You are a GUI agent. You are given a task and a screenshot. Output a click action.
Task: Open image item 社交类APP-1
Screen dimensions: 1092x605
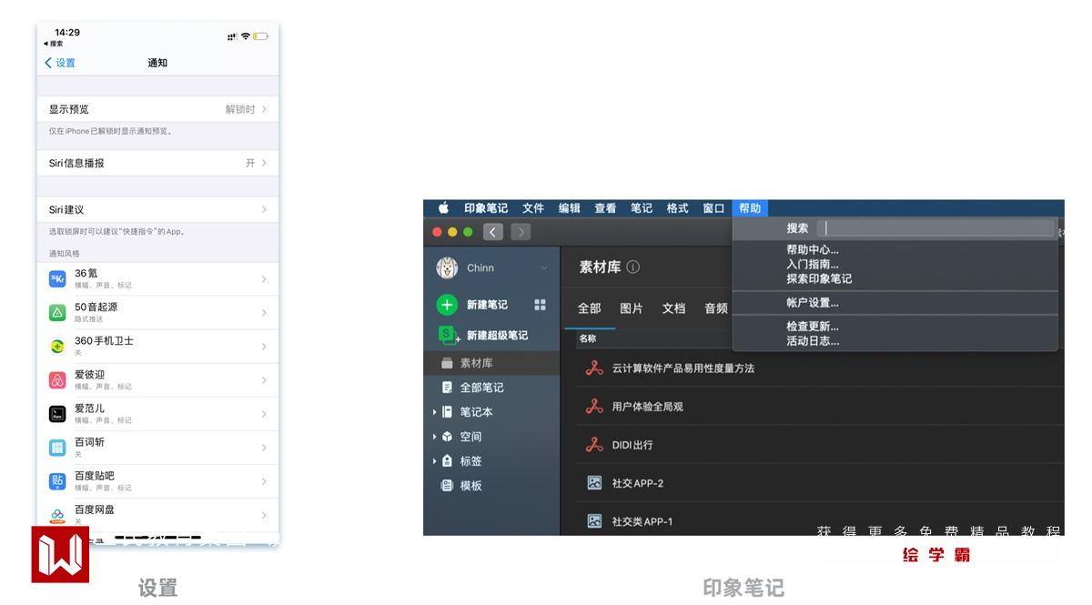pyautogui.click(x=642, y=521)
